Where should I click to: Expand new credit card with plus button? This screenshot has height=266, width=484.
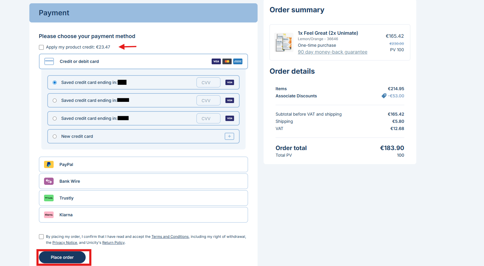[x=229, y=136]
